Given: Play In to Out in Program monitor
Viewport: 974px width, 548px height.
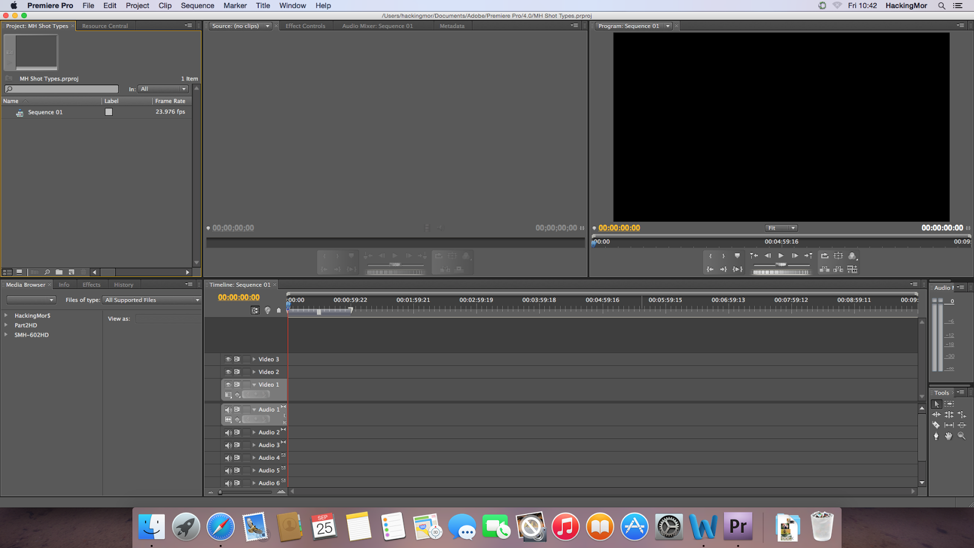Looking at the screenshot, I should (737, 269).
